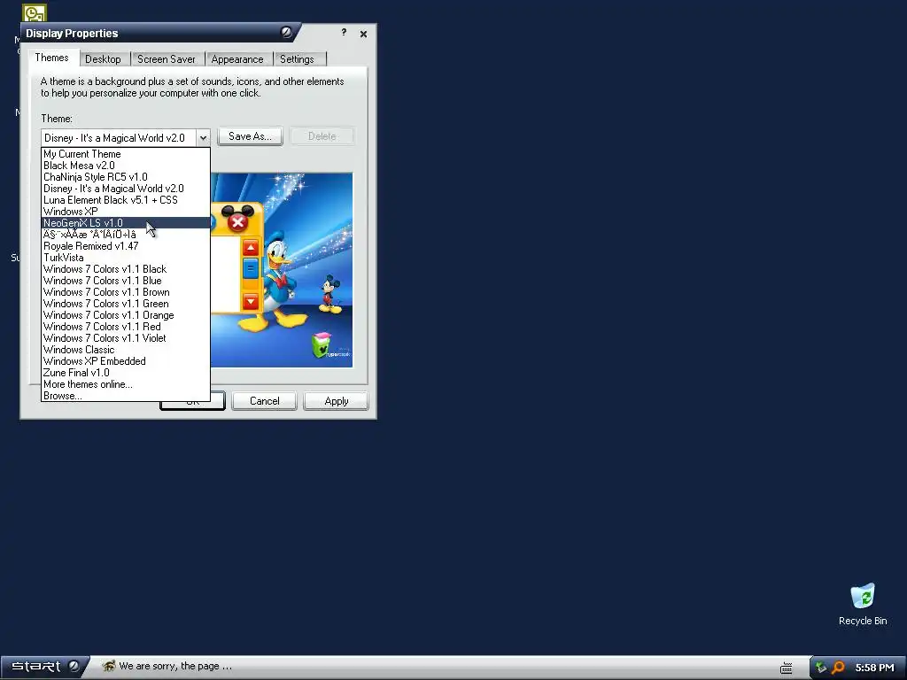Click the keyboard icon in taskbar
Screen dimensions: 907x680
(787, 668)
